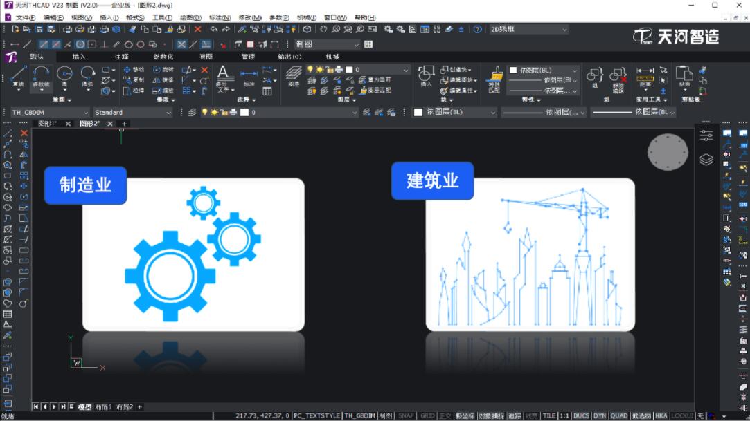Open the TH_GBDIM dimension style dropdown
The image size is (750, 421).
[x=50, y=113]
